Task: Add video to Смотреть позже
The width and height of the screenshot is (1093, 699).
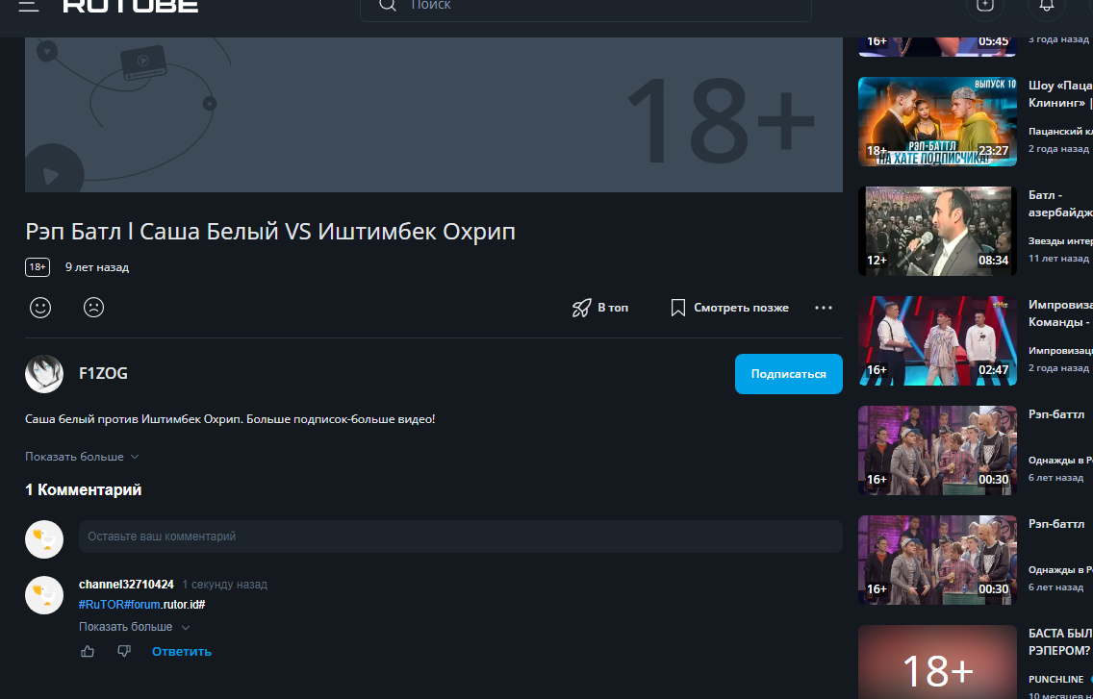Action: point(730,308)
